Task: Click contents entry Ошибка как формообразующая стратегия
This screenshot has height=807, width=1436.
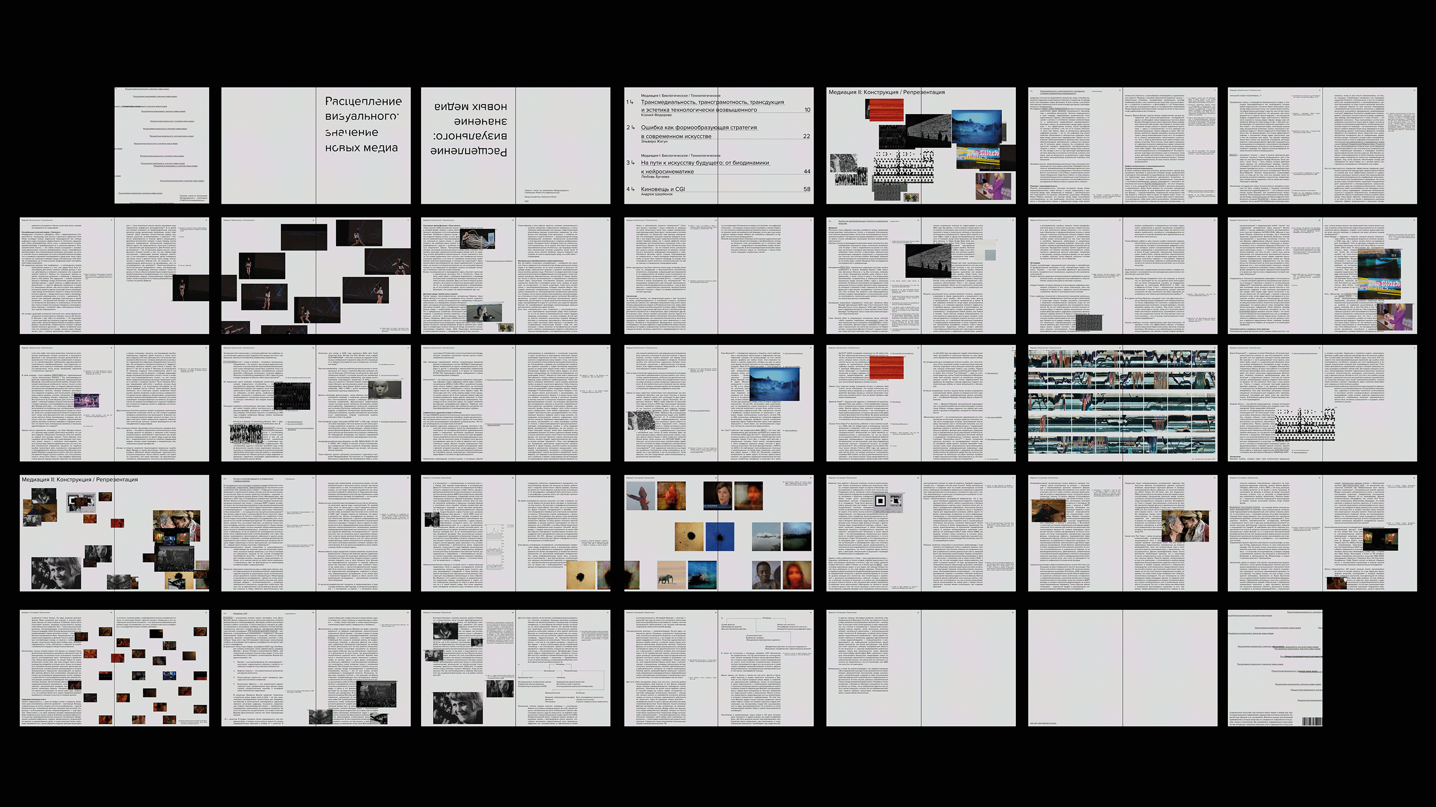Action: click(699, 128)
